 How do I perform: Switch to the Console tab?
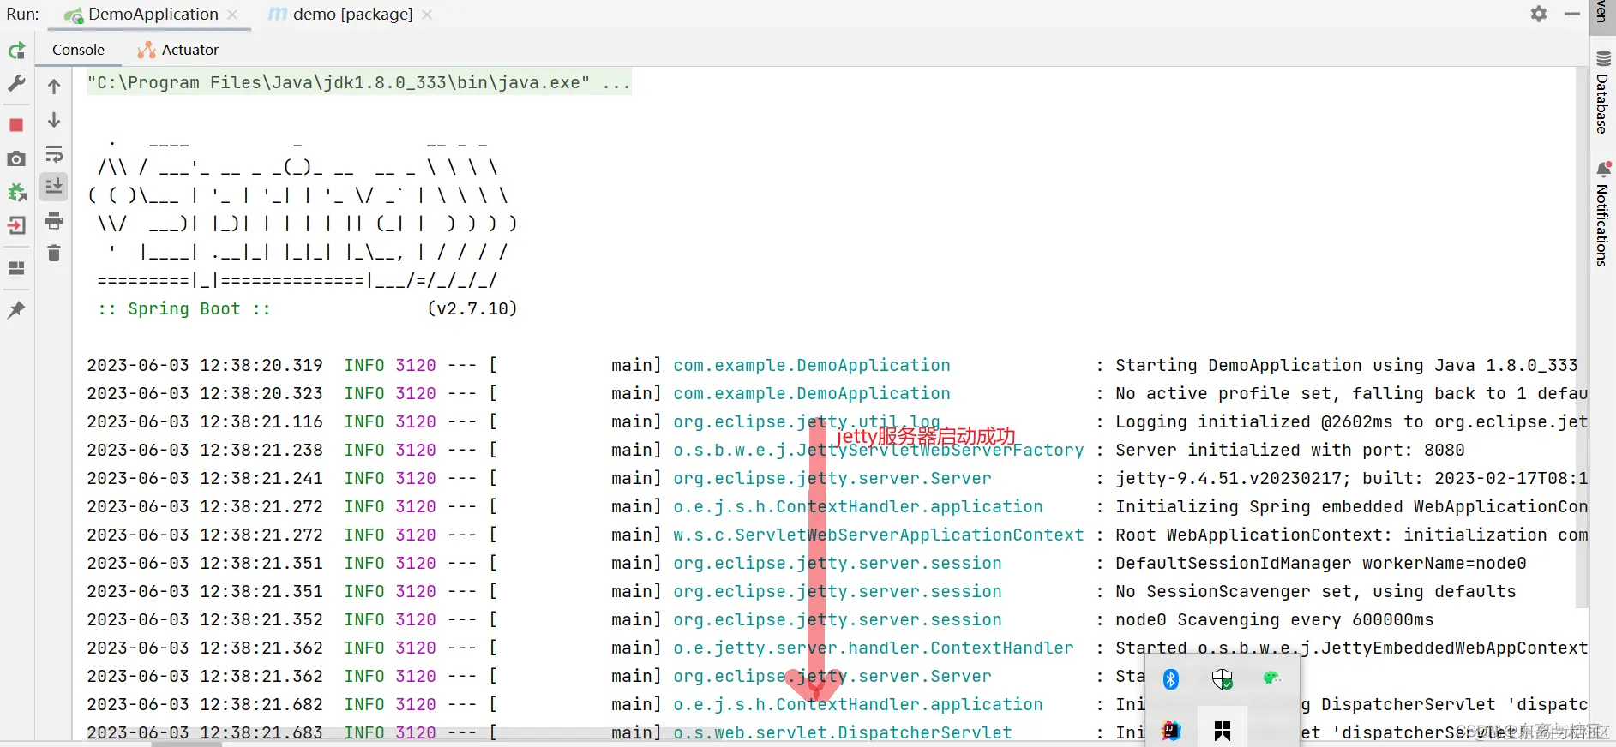(78, 50)
